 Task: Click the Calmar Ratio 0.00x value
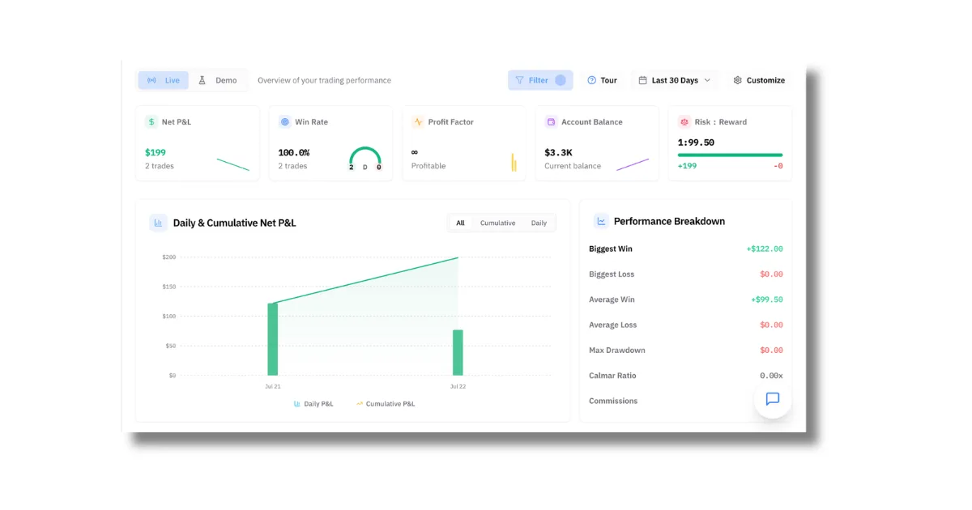771,376
